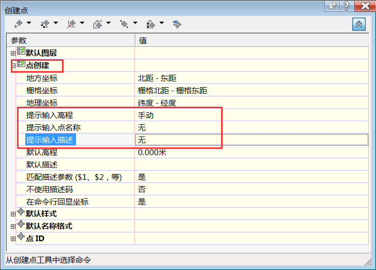Viewport: 376px width, 270px height.
Task: Select the 提示输入高程 parameter
Action: point(50,115)
